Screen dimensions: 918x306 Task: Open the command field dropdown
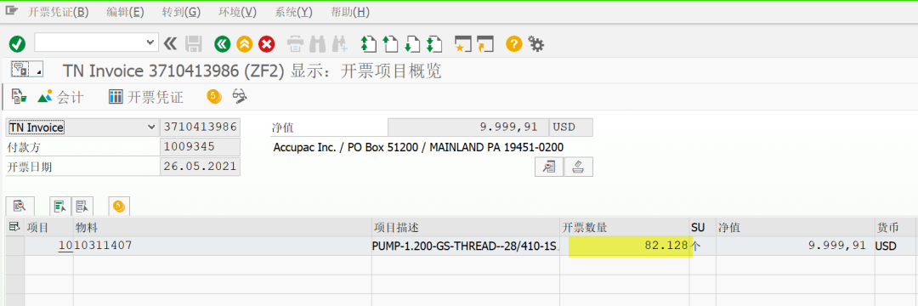[x=150, y=42]
